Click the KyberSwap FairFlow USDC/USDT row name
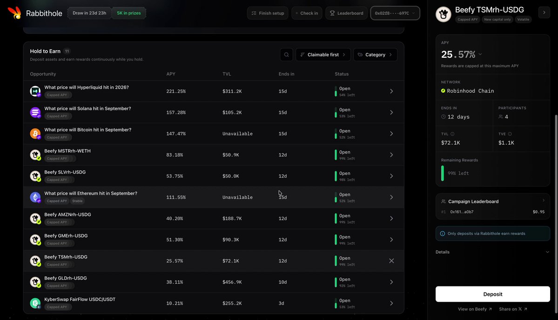 80,300
